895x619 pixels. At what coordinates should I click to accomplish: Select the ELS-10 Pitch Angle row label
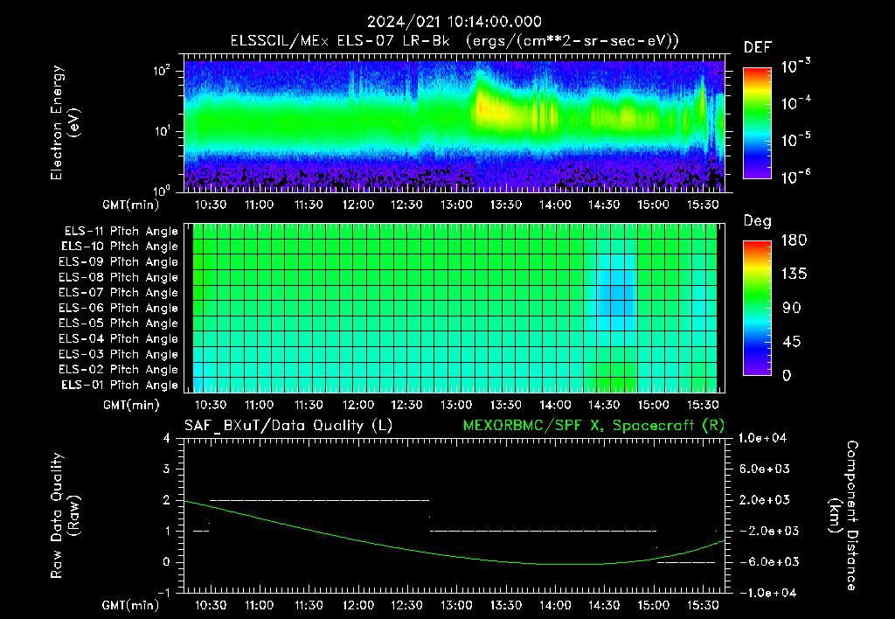pos(120,247)
